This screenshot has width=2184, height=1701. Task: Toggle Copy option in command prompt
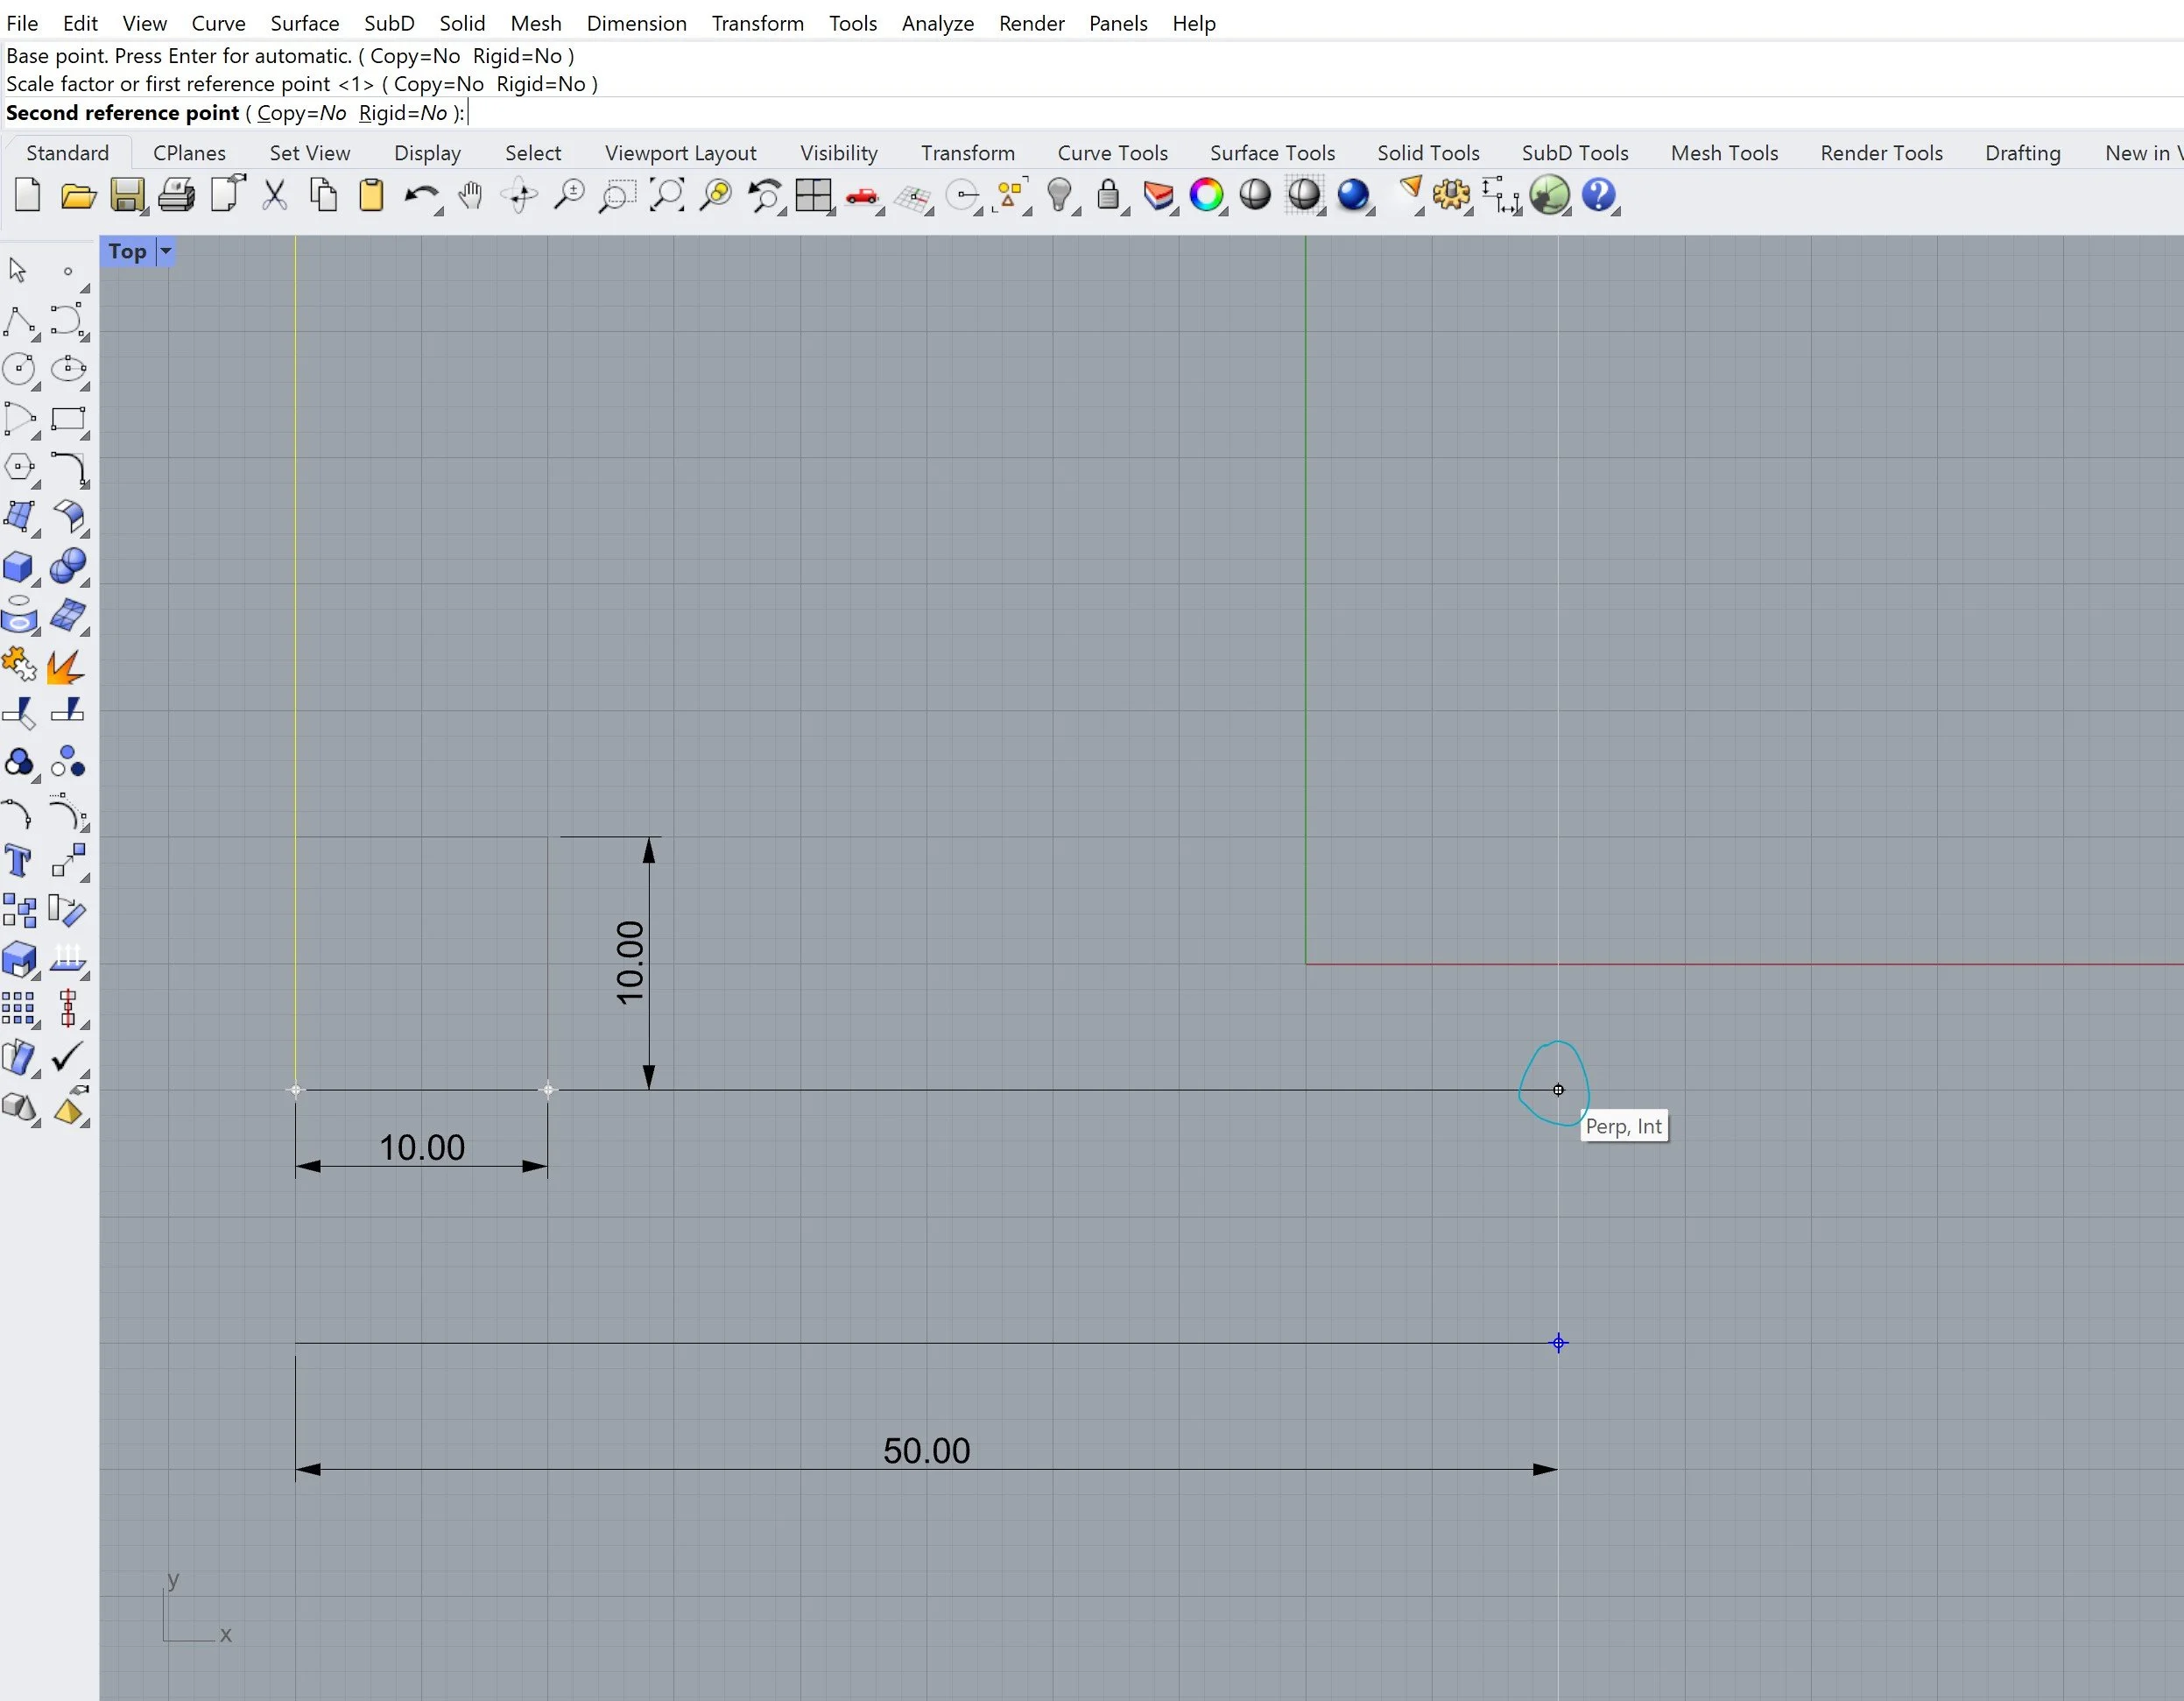[300, 113]
